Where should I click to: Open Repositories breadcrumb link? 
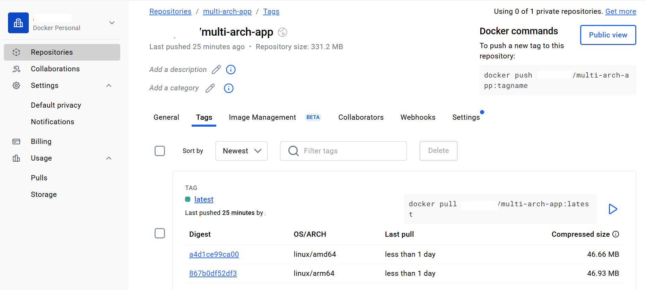[170, 11]
